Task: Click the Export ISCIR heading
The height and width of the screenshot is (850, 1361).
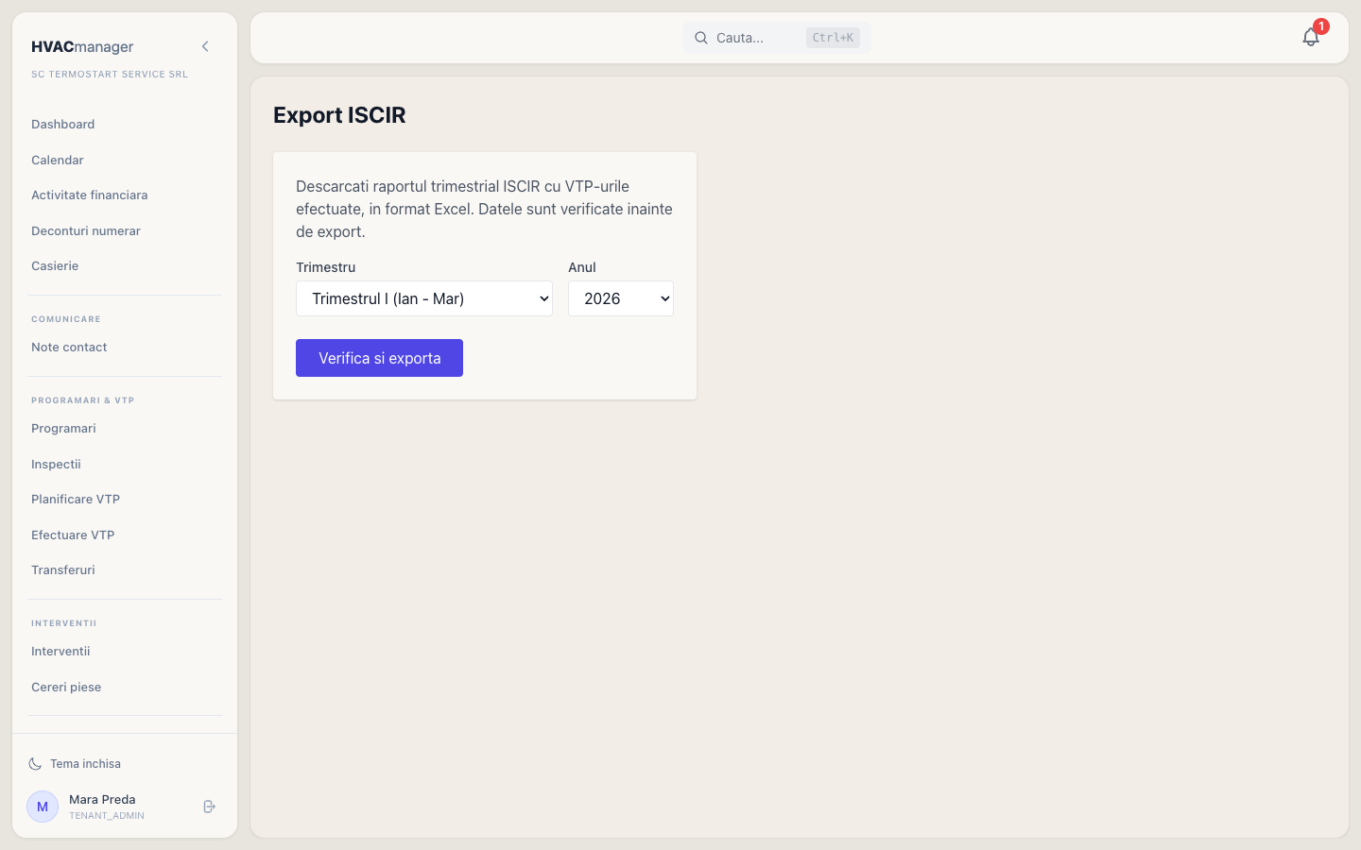Action: [x=339, y=115]
